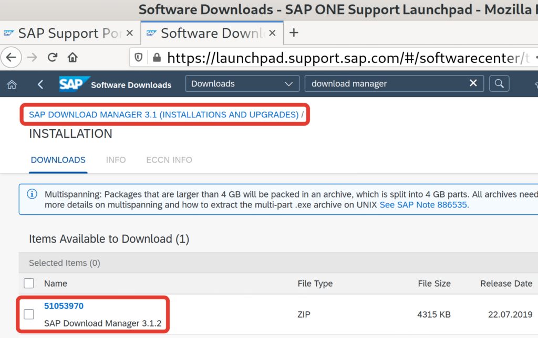The image size is (538, 338).
Task: Tick the select-all checkbox beside Name
Action: coord(29,284)
